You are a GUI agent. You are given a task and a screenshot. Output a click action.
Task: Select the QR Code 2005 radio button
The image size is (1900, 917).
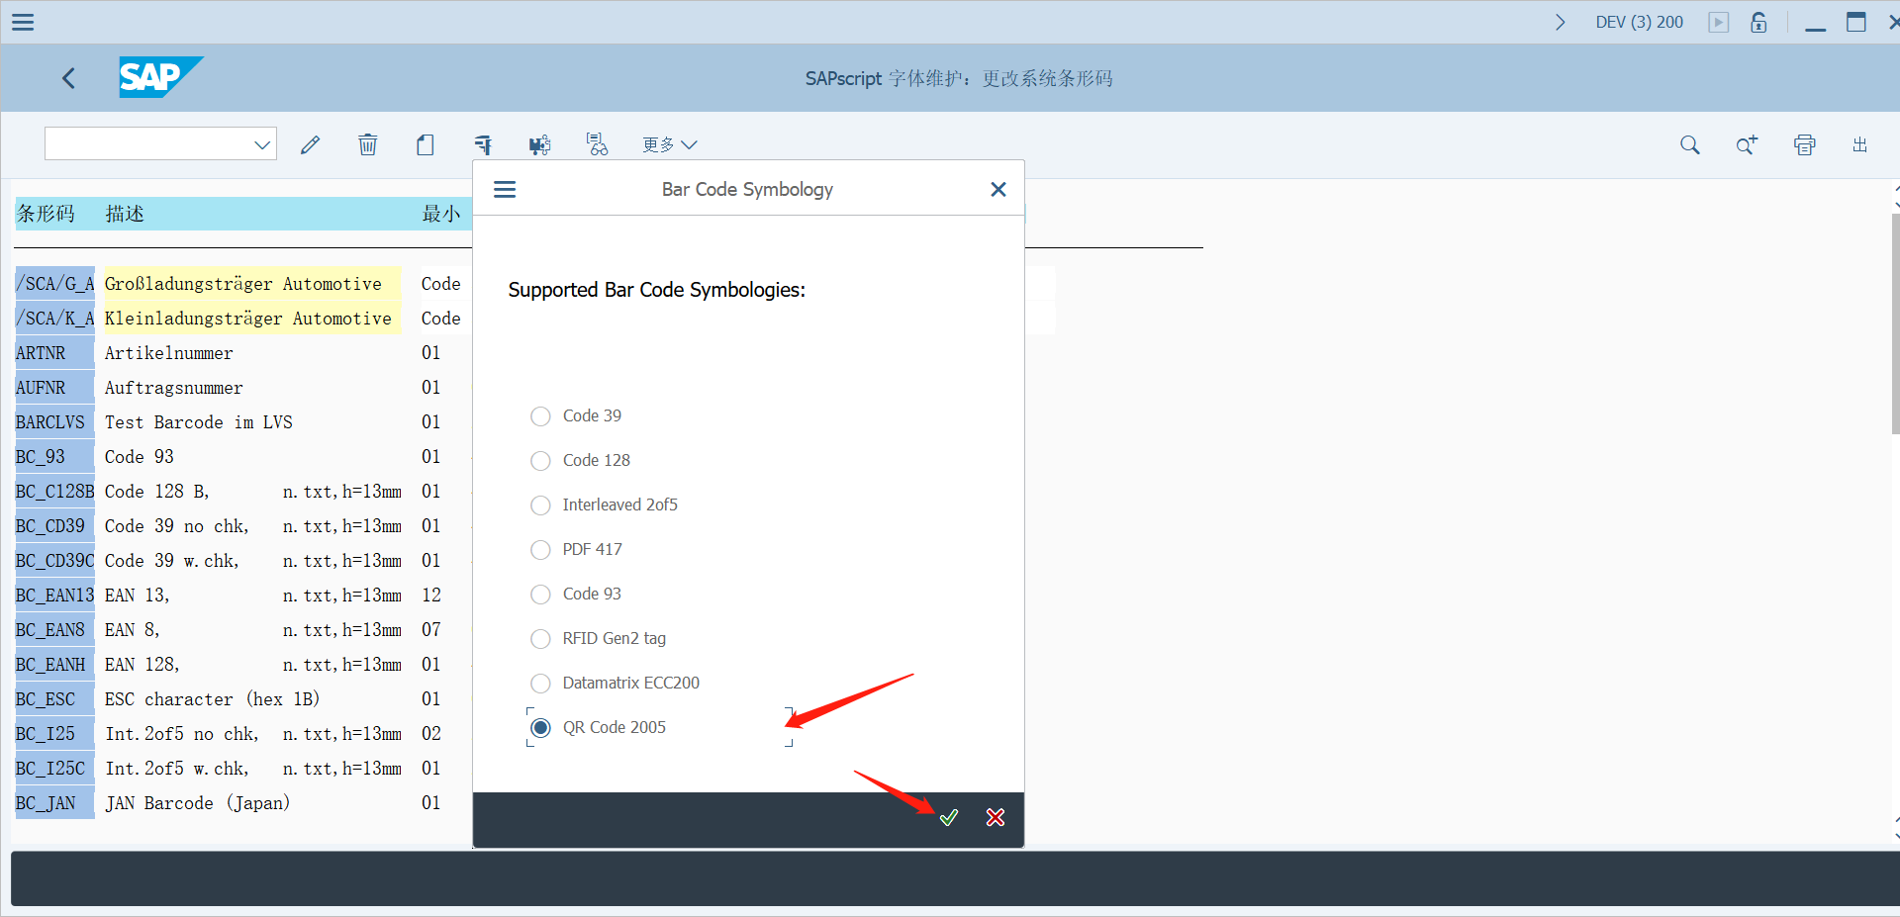[540, 728]
